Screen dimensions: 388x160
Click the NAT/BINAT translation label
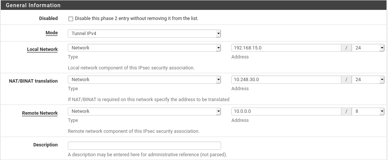(33, 81)
